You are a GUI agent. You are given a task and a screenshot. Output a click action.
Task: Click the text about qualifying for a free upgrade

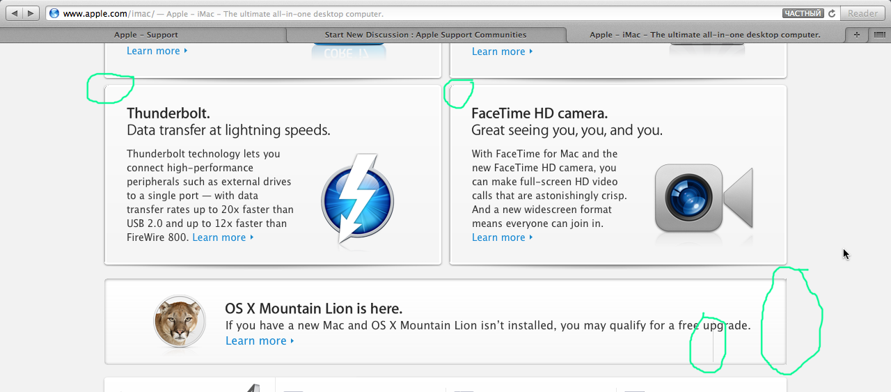[488, 325]
